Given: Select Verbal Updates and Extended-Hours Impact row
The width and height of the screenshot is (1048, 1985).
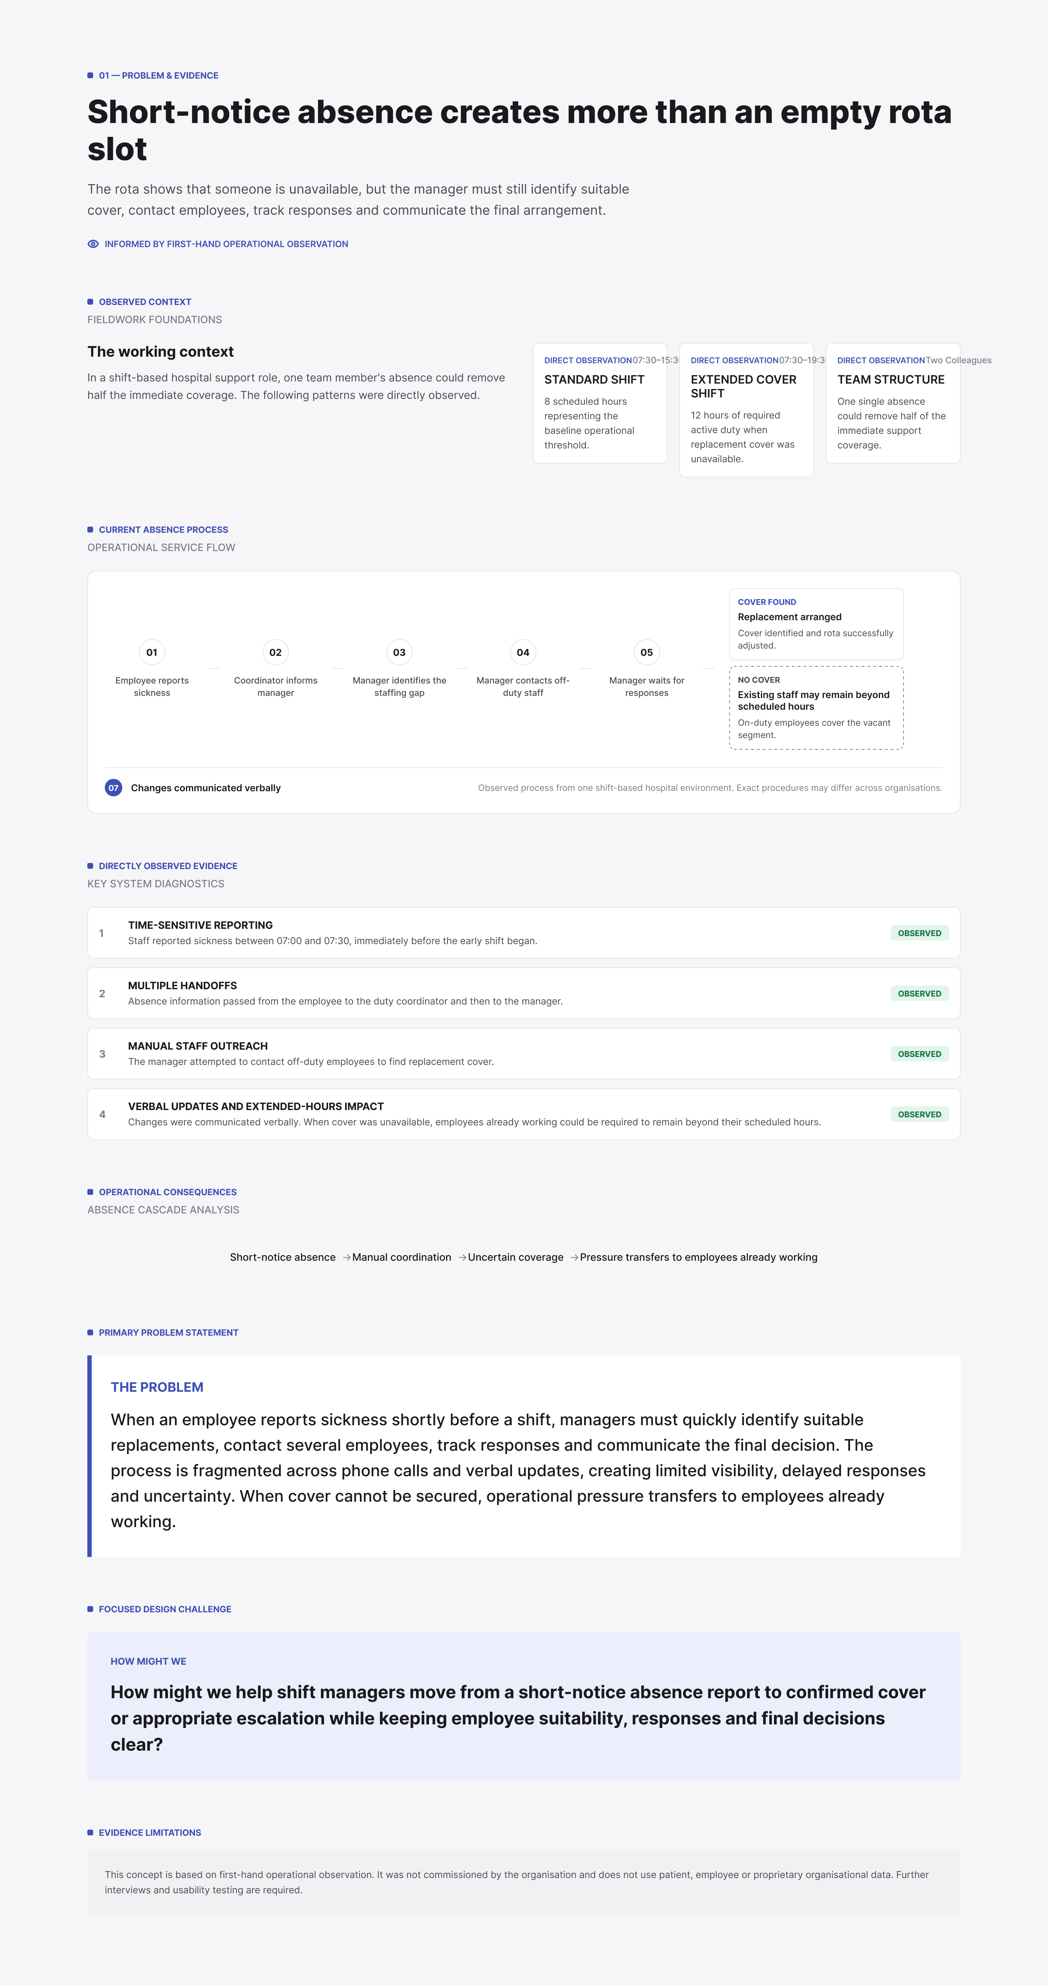Looking at the screenshot, I should [524, 1114].
